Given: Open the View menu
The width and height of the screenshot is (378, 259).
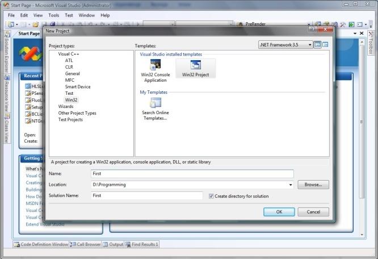Looking at the screenshot, I should (x=38, y=15).
